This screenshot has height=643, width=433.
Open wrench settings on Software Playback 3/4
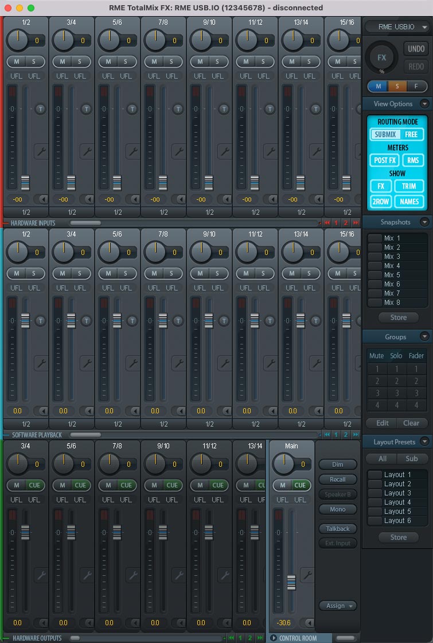point(87,363)
